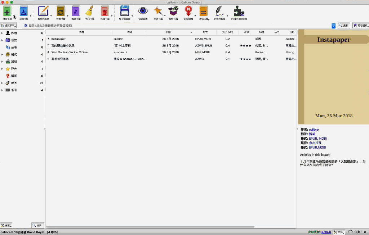Click the Remove books trash icon

pyautogui.click(x=105, y=11)
